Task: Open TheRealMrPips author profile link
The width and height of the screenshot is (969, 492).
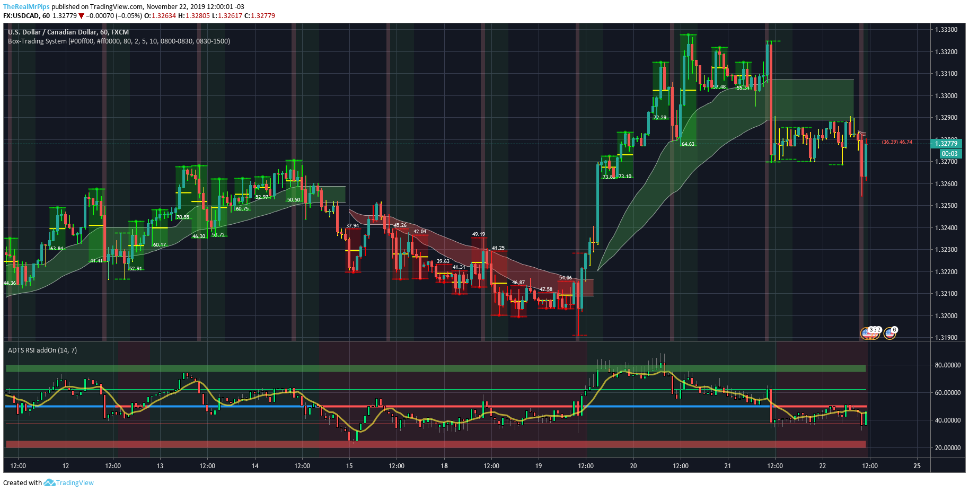Action: point(27,7)
